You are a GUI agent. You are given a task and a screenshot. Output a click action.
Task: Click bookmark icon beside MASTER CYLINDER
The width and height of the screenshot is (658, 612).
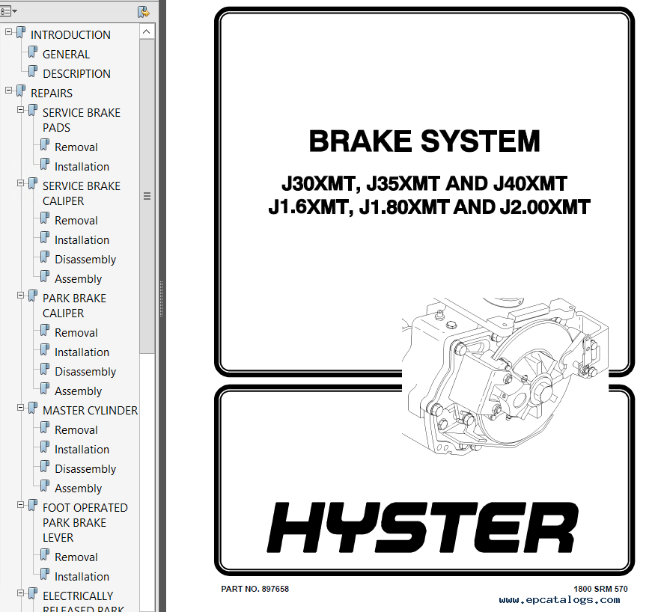[33, 408]
